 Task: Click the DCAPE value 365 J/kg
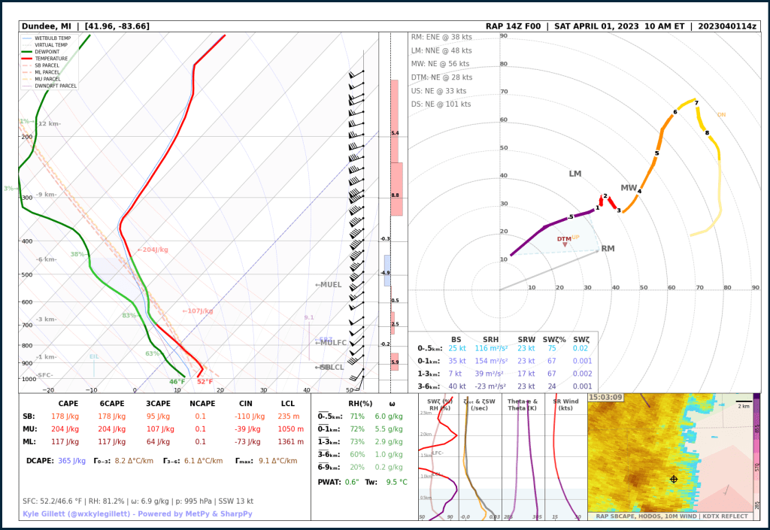(70, 460)
